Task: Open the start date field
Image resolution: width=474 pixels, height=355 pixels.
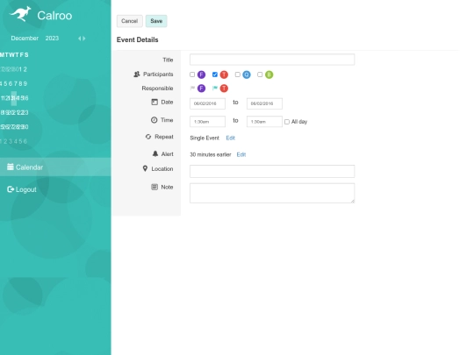Action: pos(207,103)
